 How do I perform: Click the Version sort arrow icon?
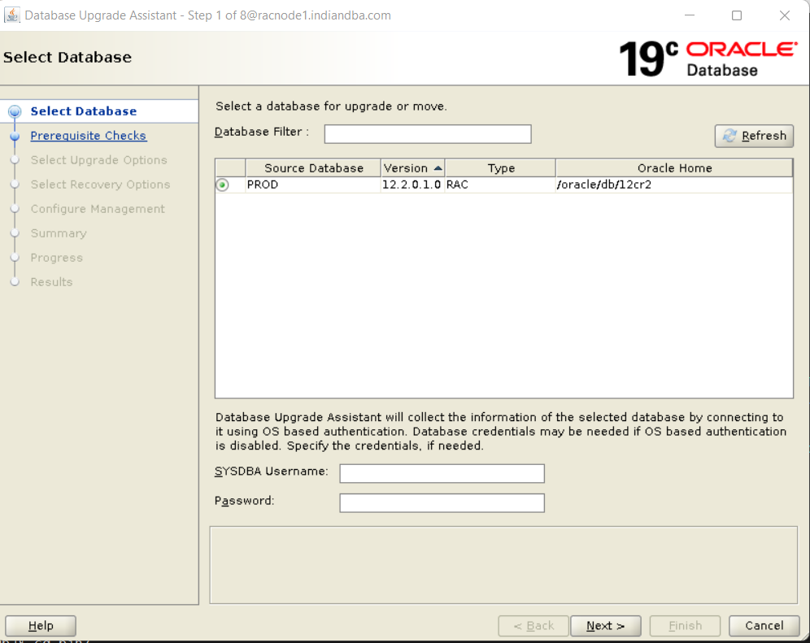tap(438, 168)
